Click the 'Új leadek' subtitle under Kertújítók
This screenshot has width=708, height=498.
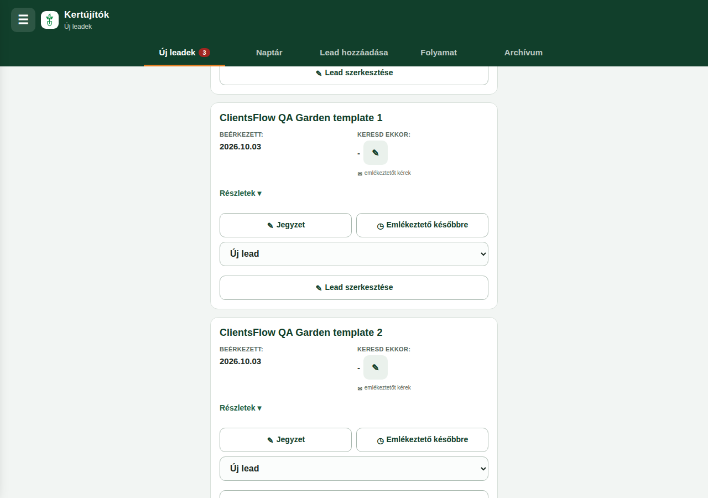point(78,27)
